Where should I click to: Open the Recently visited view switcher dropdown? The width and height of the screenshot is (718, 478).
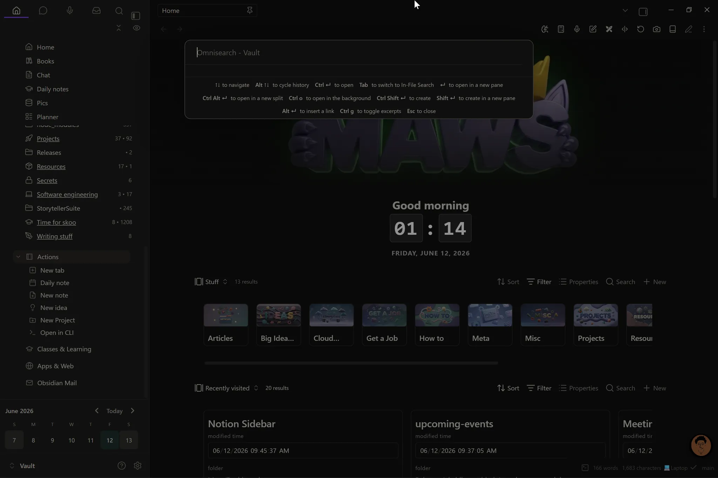coord(226,388)
